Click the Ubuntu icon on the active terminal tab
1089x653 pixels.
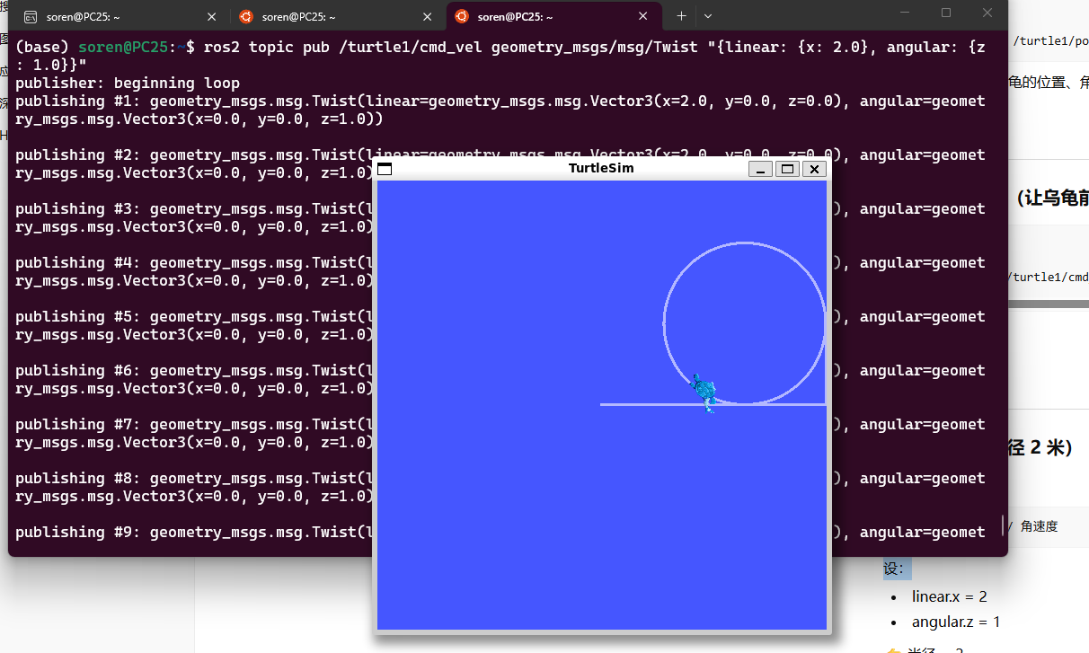click(462, 16)
